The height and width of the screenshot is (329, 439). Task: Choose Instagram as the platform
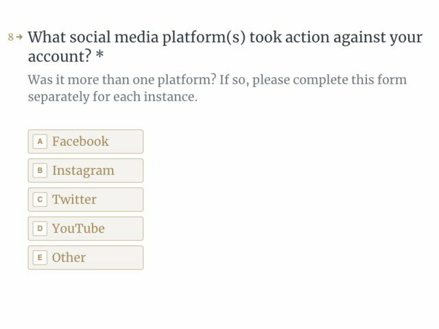[85, 171]
